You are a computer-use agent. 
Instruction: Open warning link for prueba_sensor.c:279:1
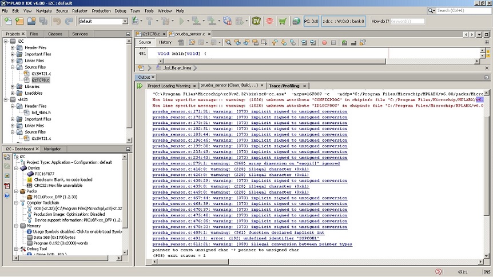pyautogui.click(x=246, y=163)
